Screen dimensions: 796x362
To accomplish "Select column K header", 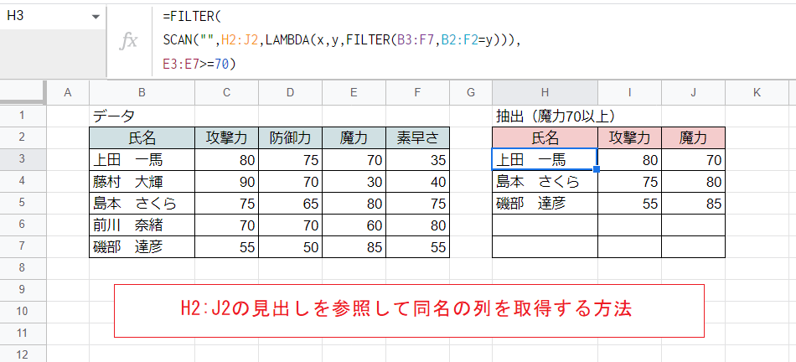I will tap(757, 92).
